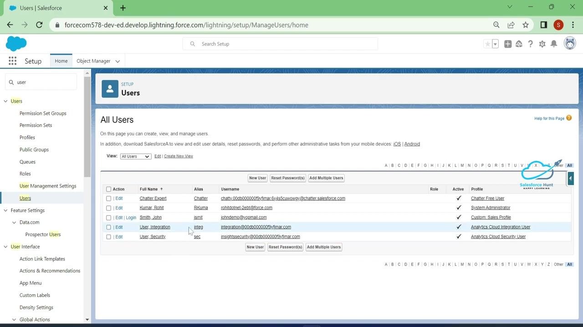Click the browser zoom magnifier icon

coord(496,25)
